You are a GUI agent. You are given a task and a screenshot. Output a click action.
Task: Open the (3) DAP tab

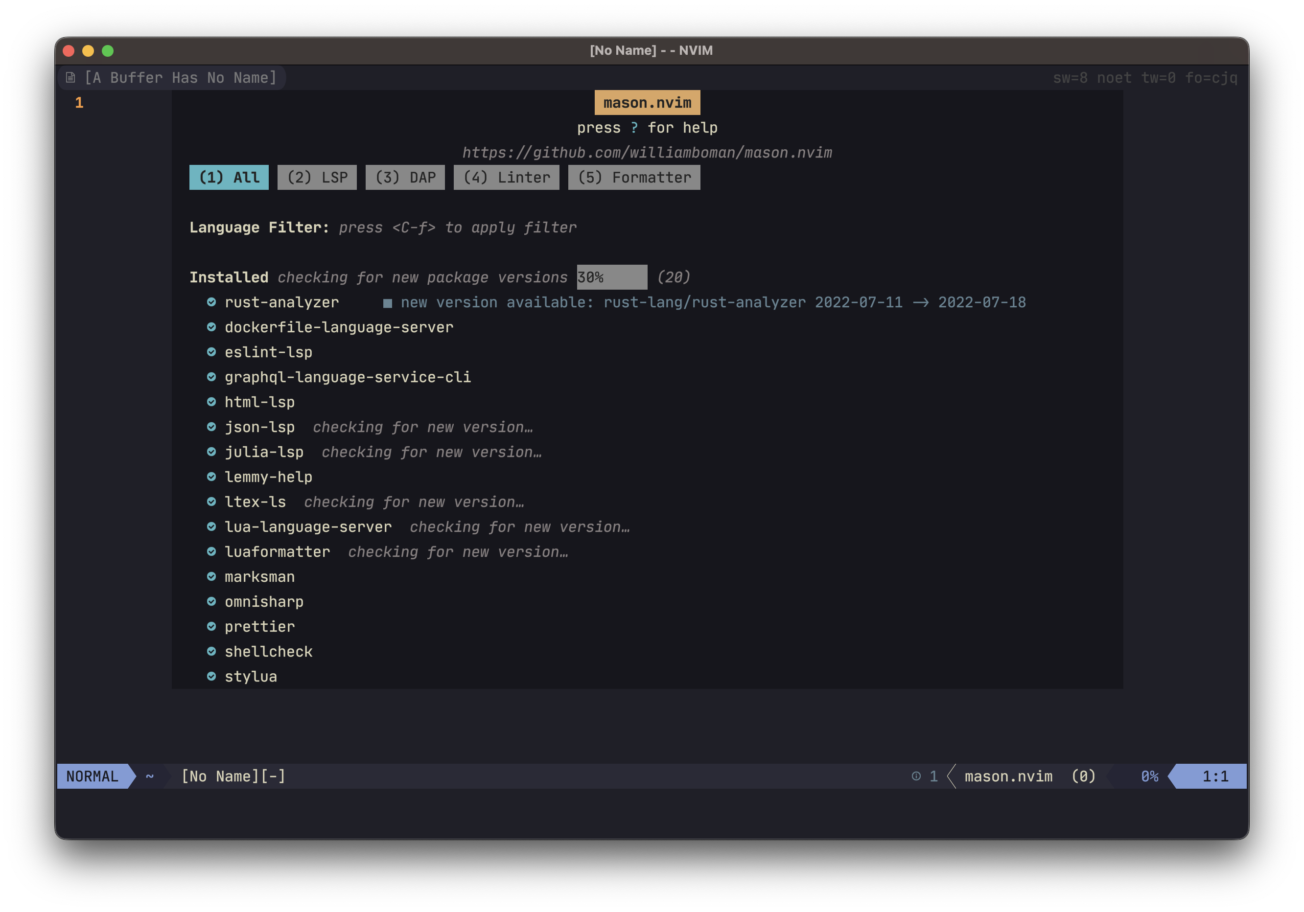click(x=405, y=178)
